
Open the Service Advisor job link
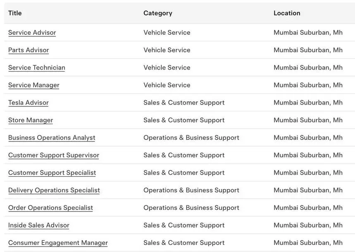[32, 33]
